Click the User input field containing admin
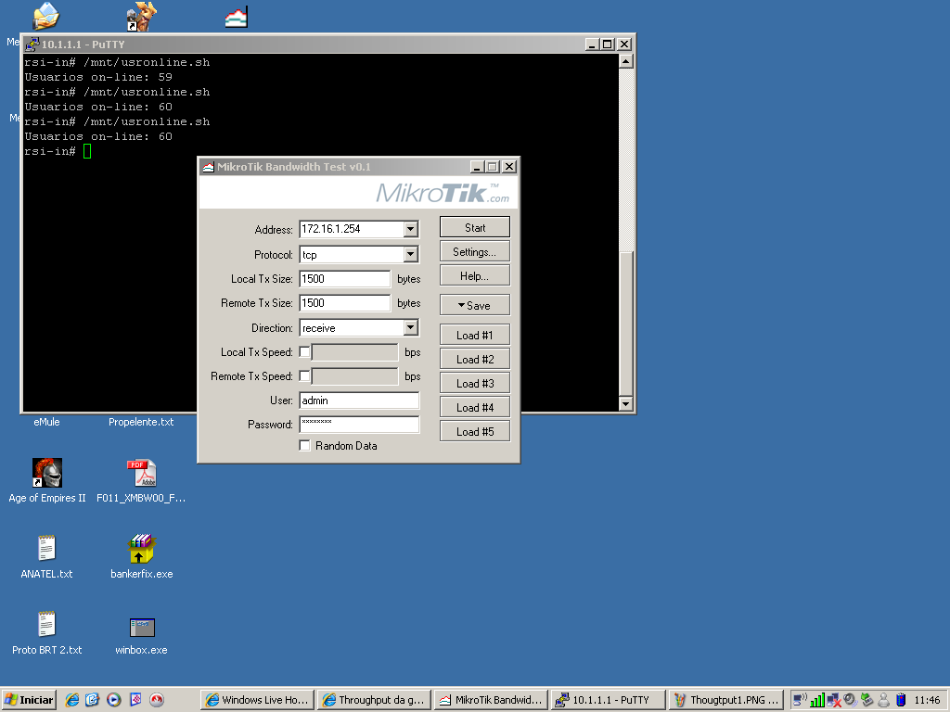 [359, 400]
